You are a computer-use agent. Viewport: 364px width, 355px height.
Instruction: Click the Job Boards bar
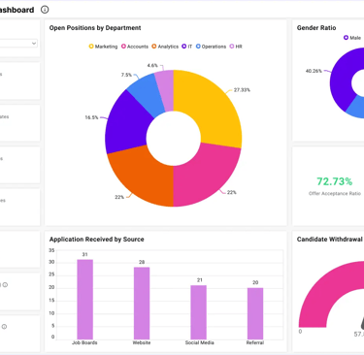click(x=84, y=300)
